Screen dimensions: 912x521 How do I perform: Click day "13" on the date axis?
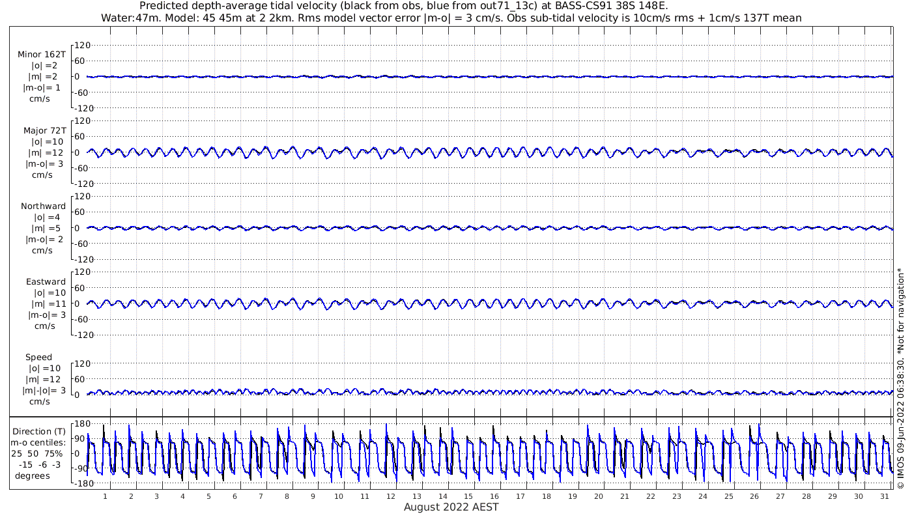416,496
